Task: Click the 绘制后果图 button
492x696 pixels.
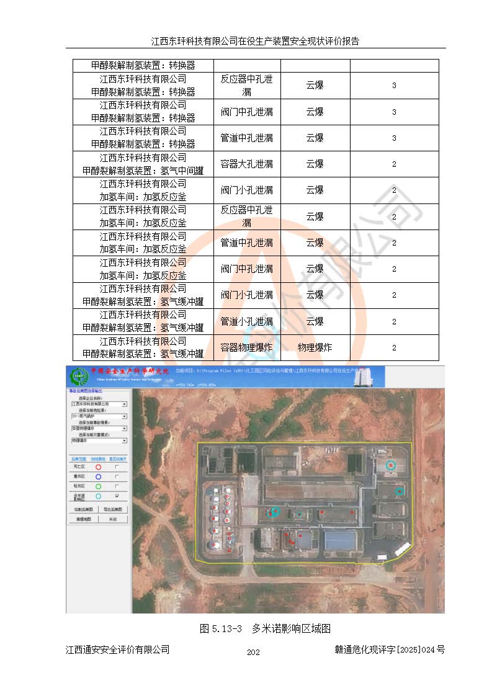Action: (x=83, y=509)
